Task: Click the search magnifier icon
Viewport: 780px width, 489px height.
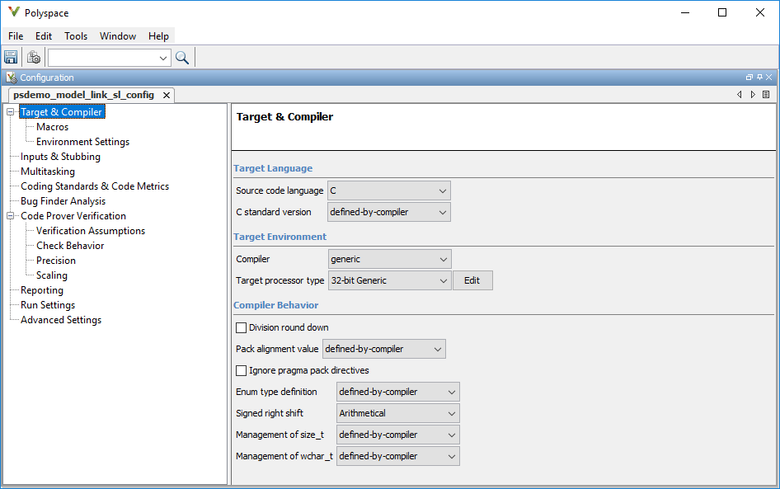Action: point(182,57)
